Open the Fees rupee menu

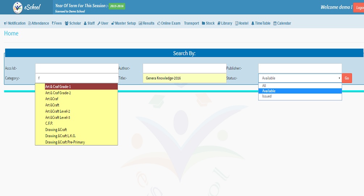click(x=57, y=23)
